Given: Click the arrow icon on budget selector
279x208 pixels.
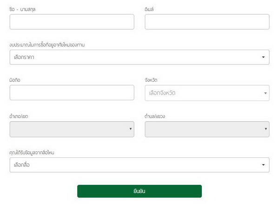Looking at the screenshot, I should (x=263, y=57).
